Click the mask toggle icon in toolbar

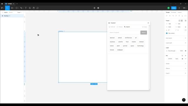[98, 8]
